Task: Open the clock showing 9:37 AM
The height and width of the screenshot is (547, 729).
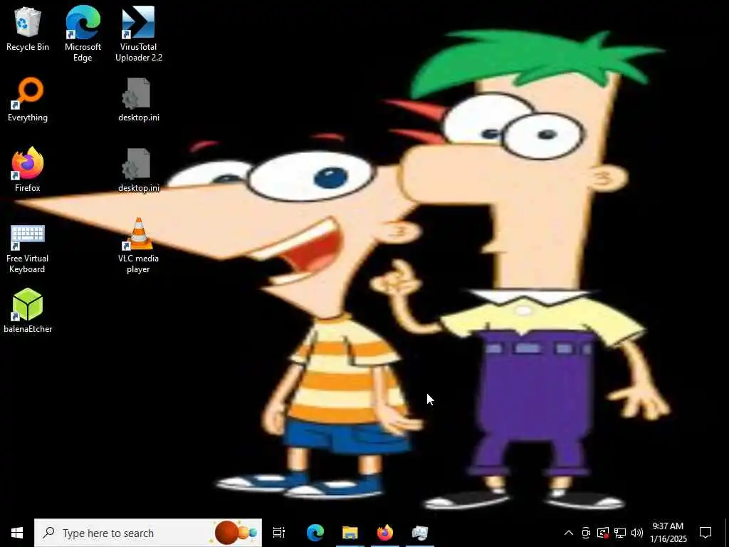Action: click(668, 533)
